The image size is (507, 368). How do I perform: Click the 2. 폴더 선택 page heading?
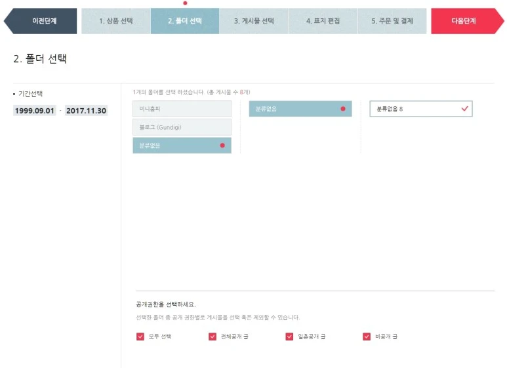(40, 59)
